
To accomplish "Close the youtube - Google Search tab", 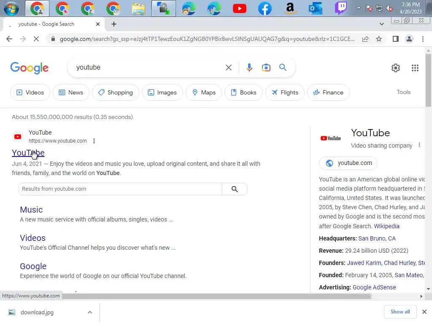I will tap(98, 24).
